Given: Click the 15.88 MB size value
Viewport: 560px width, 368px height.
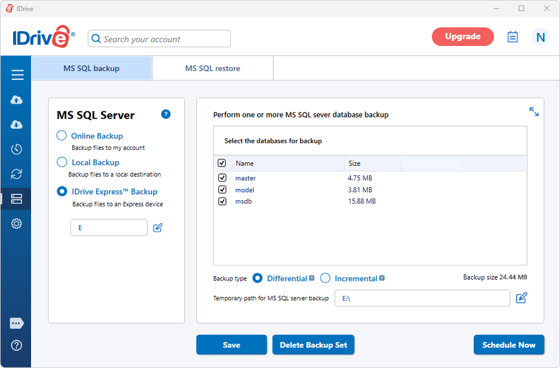Looking at the screenshot, I should coord(362,201).
